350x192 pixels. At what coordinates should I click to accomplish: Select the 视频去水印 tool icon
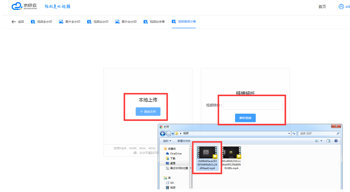(33, 21)
